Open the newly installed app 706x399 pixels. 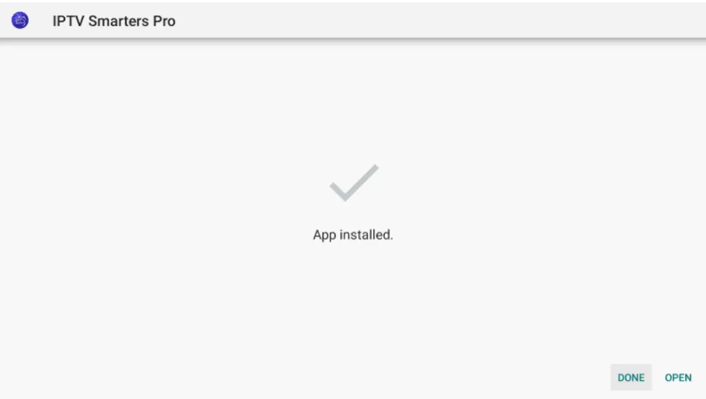click(678, 378)
